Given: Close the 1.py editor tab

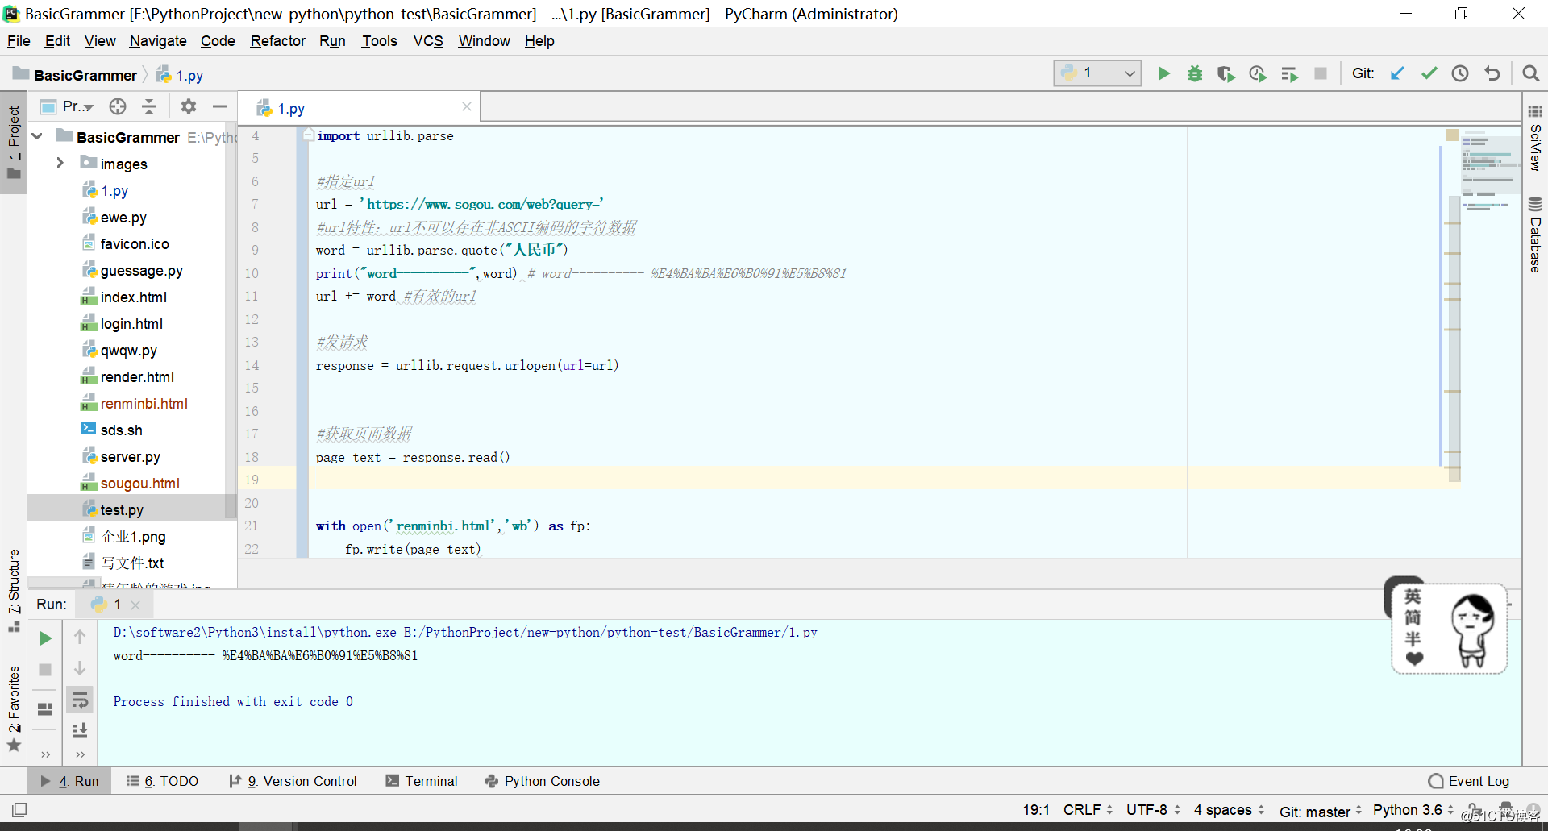Looking at the screenshot, I should [467, 106].
